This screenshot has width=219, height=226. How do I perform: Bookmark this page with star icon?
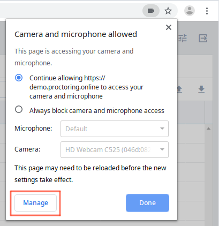pyautogui.click(x=168, y=11)
